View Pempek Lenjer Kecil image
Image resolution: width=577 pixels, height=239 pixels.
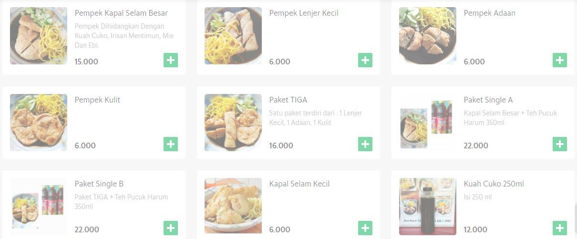[x=233, y=36]
